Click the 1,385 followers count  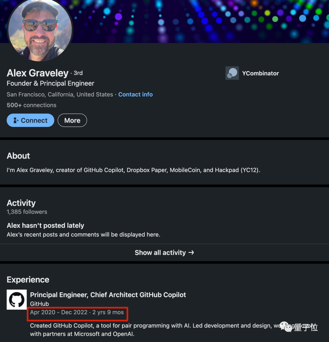click(27, 212)
